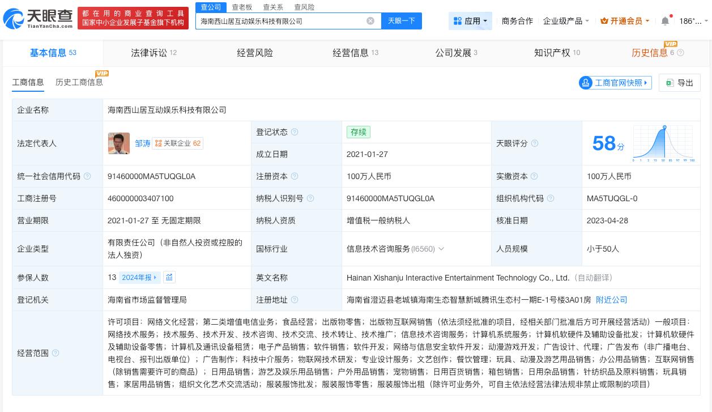Click the 工商官网快照 snapshot icon
712x412 pixels.
coord(586,83)
